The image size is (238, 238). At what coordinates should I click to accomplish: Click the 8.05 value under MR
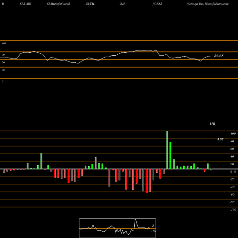pos(220,139)
